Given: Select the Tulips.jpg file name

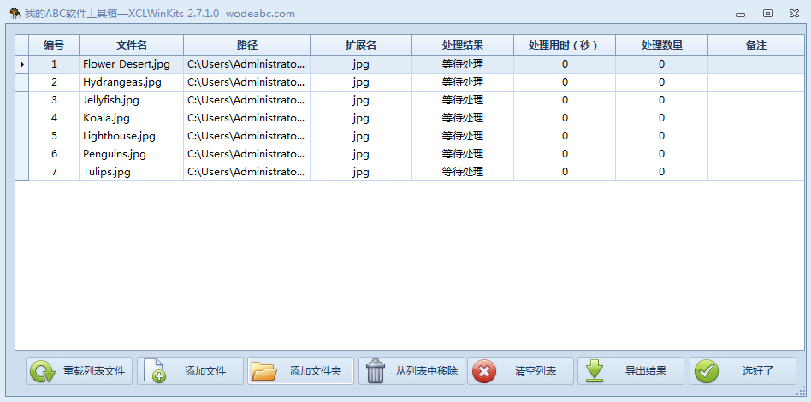Looking at the screenshot, I should tap(107, 172).
